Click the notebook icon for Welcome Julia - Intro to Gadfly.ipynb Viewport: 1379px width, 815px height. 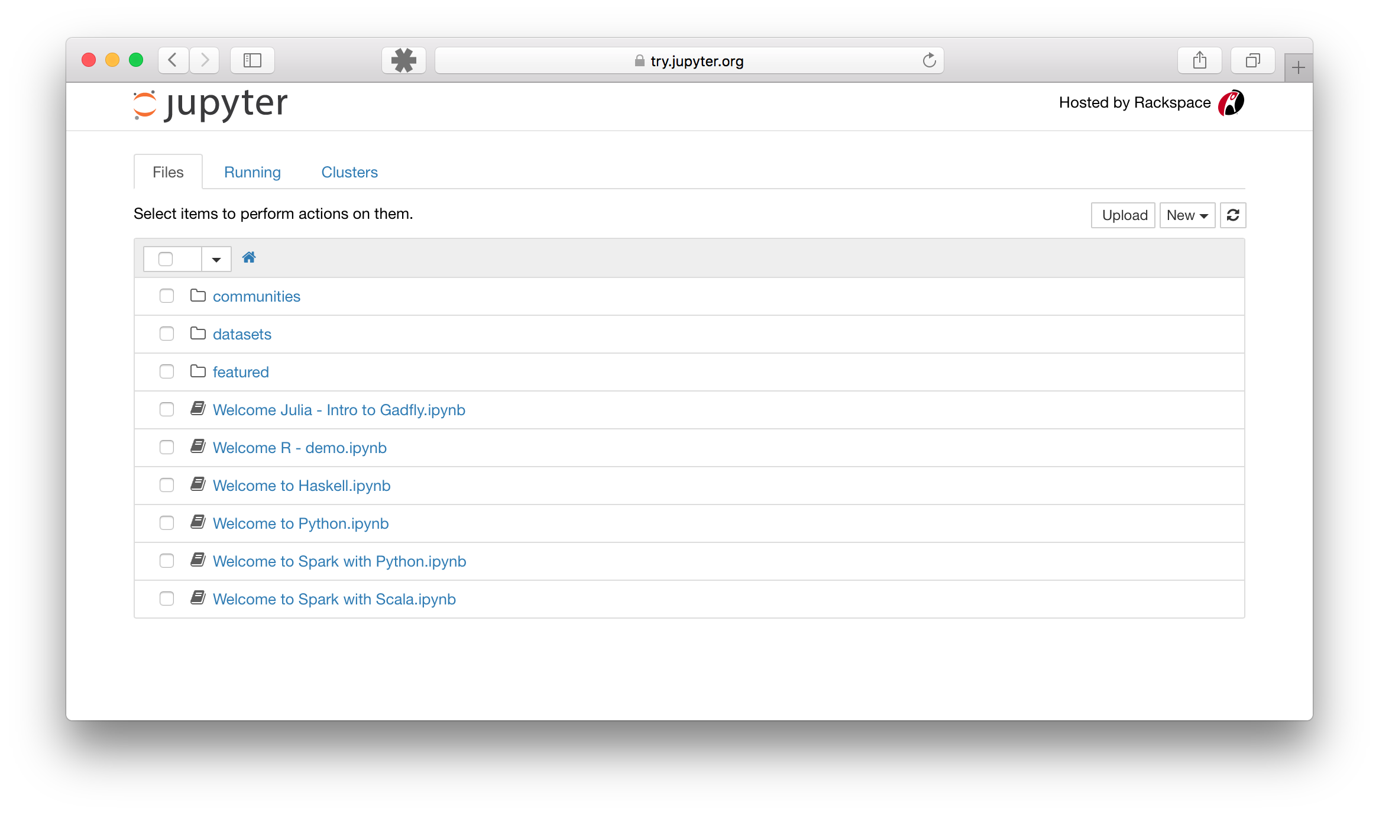tap(198, 409)
